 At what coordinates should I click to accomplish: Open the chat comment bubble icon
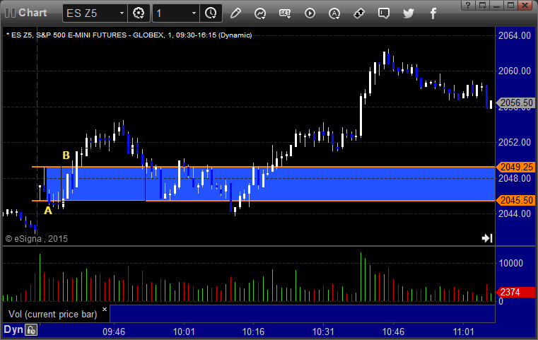(x=384, y=13)
